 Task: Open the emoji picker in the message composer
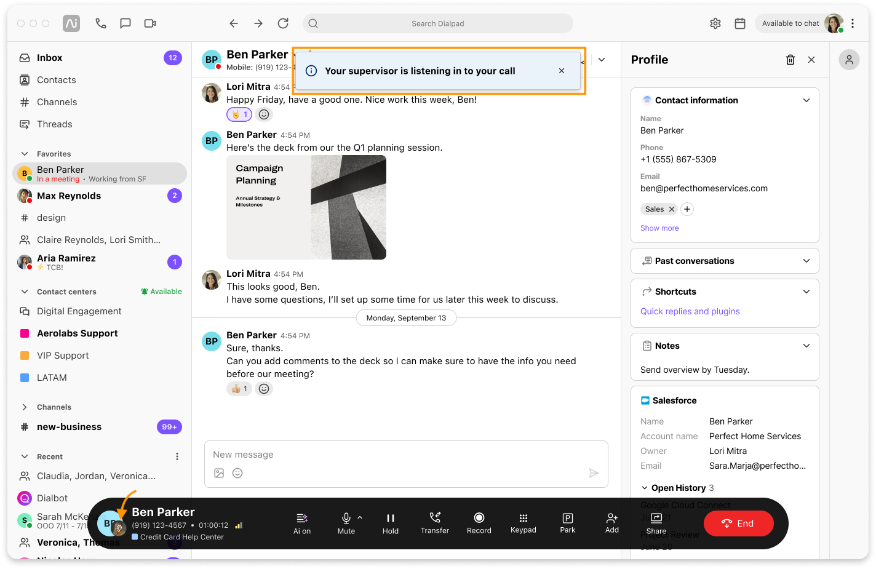(237, 473)
